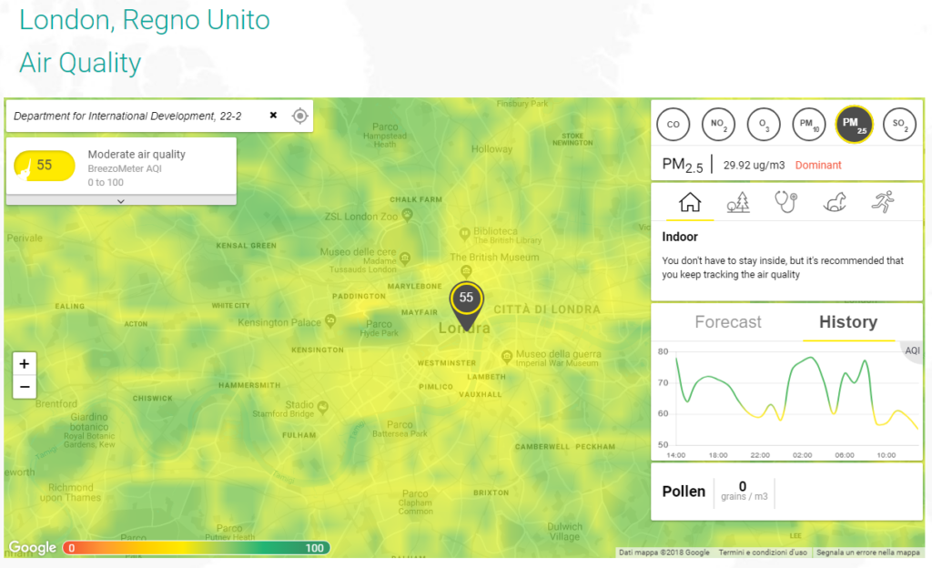Click the Kensington Palace map marker

[x=330, y=321]
